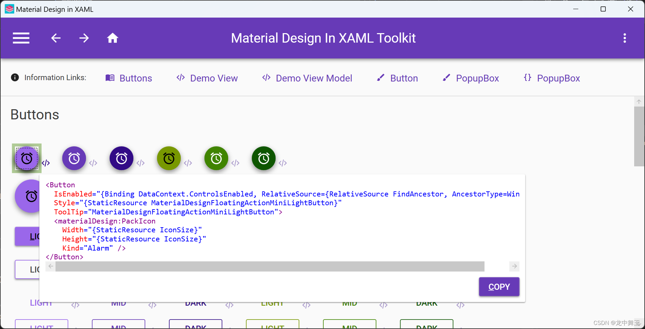This screenshot has height=329, width=645.
Task: Click the dark purple alarm button
Action: [x=122, y=158]
